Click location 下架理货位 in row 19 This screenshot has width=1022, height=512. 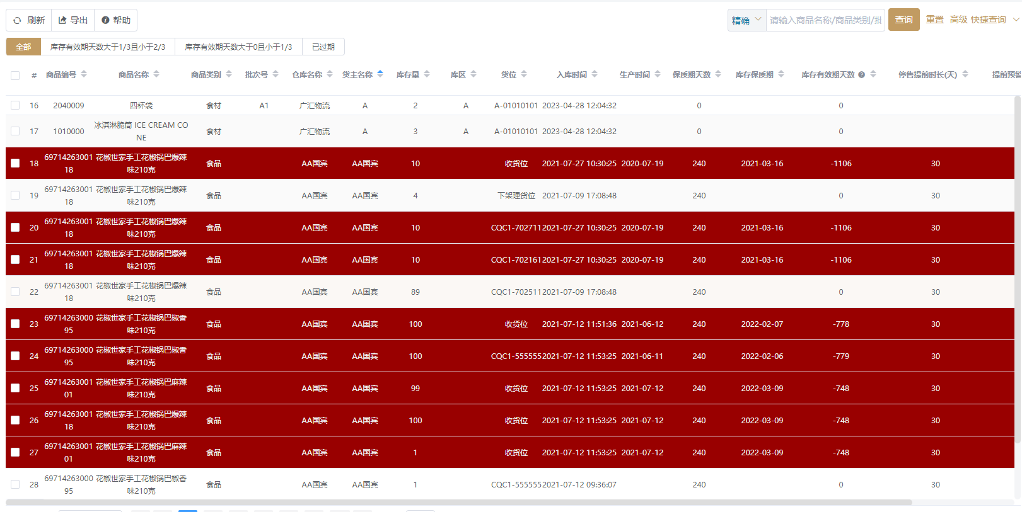pyautogui.click(x=516, y=195)
